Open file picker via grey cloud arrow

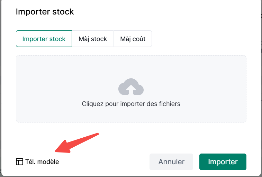pyautogui.click(x=131, y=88)
